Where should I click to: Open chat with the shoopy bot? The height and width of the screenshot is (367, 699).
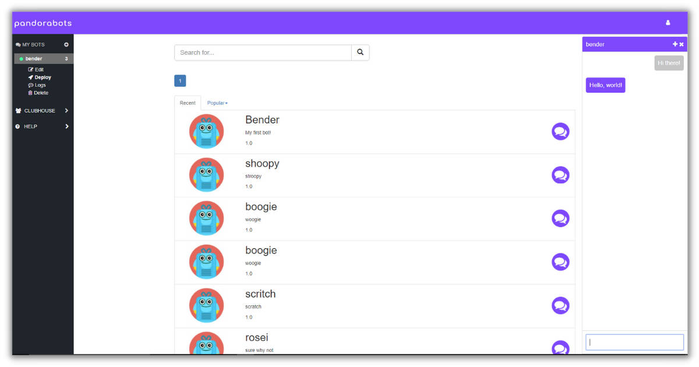[560, 174]
